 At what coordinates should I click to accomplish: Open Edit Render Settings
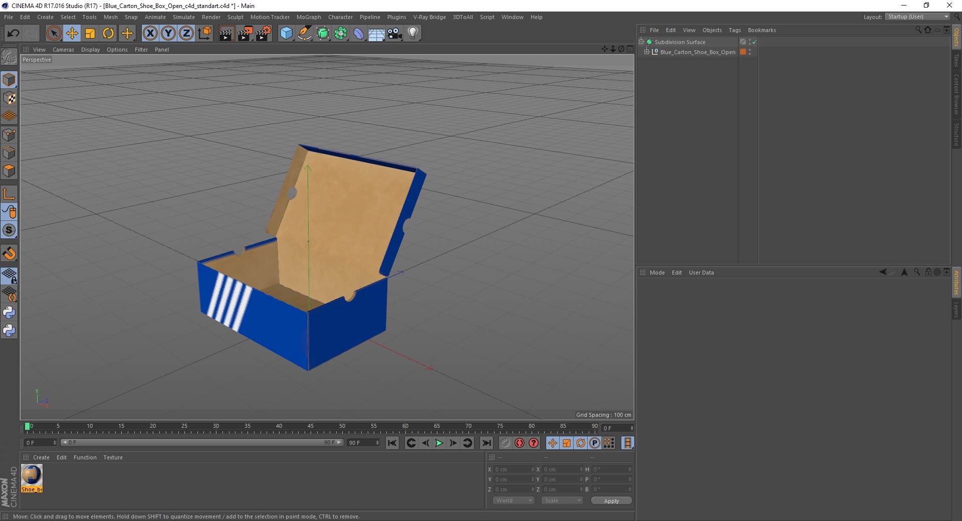tap(264, 34)
